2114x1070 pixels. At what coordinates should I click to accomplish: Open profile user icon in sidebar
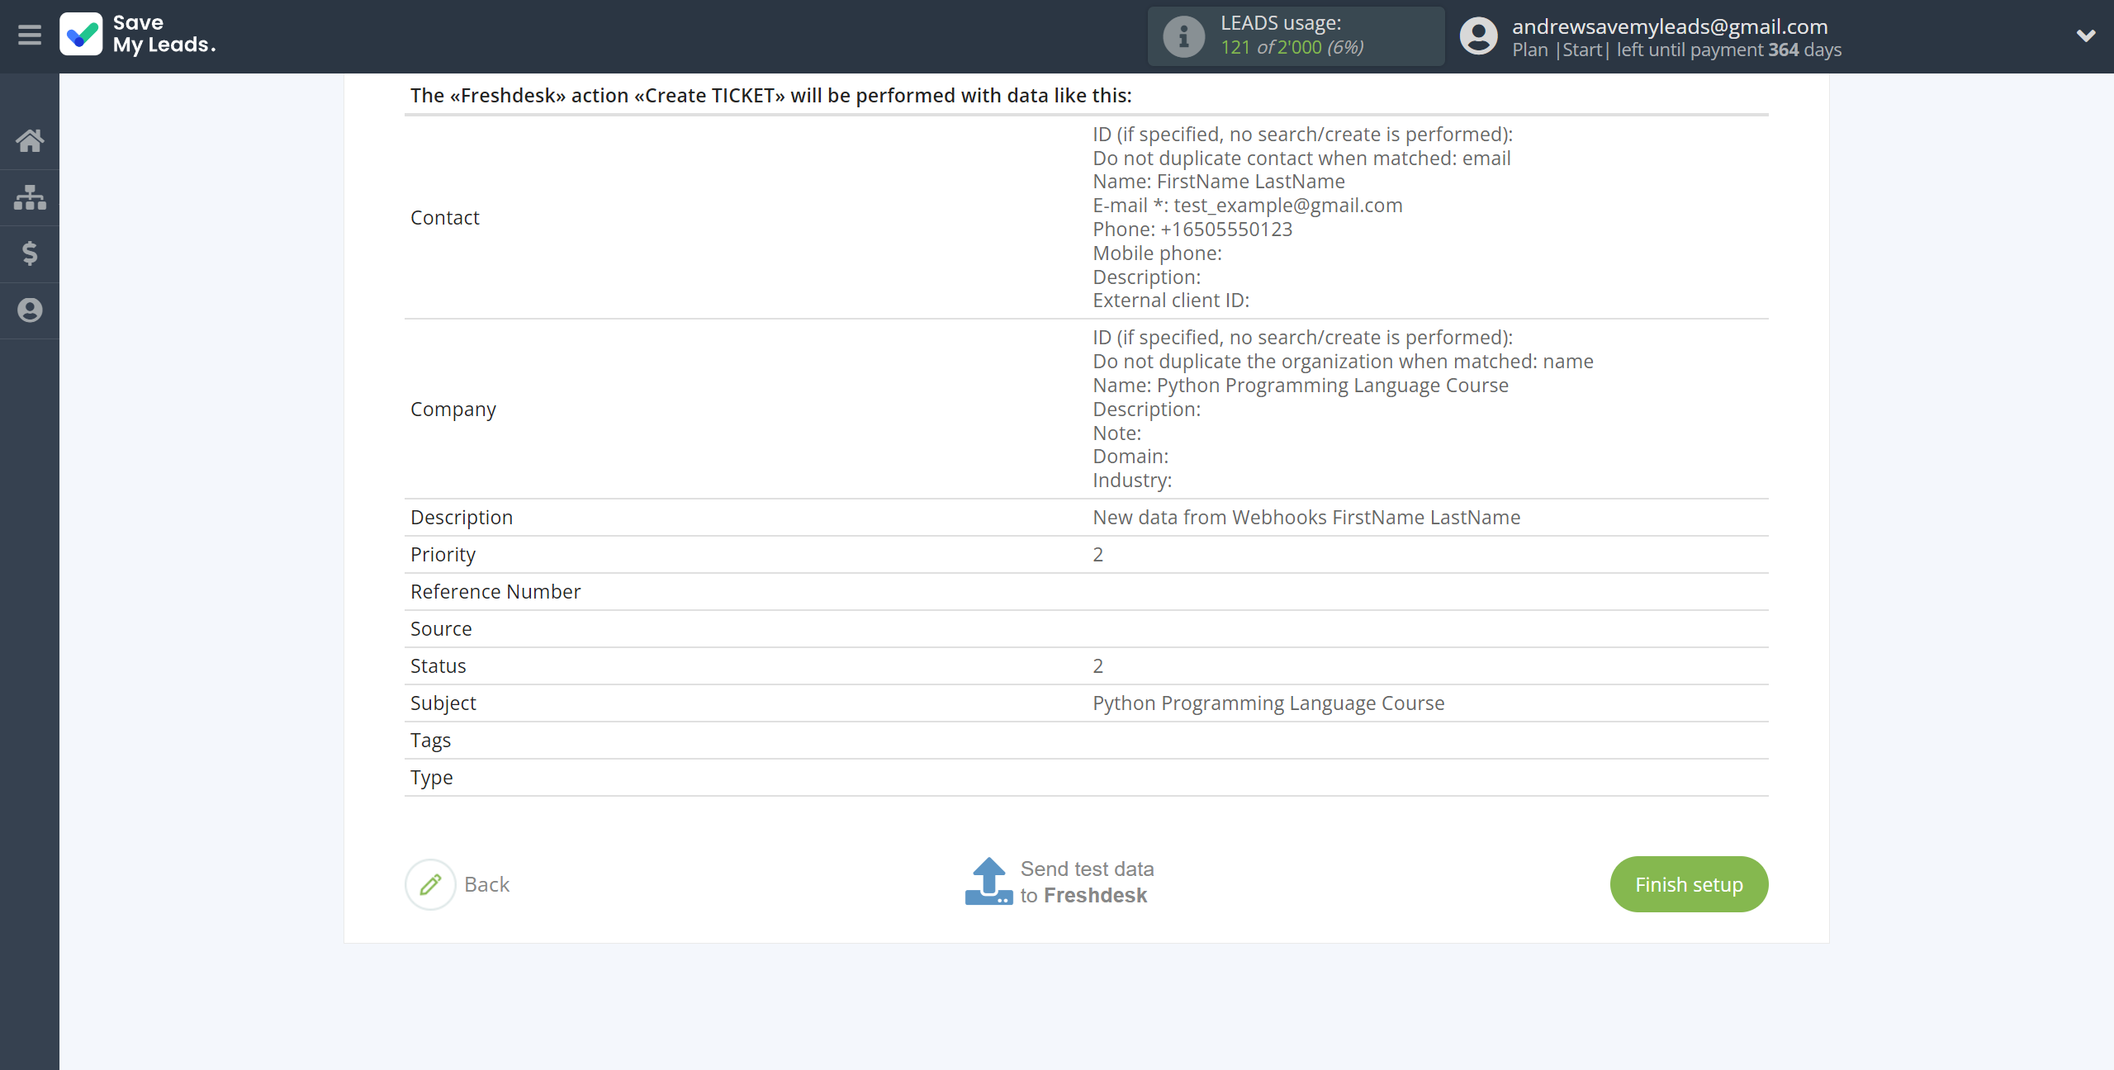point(30,310)
